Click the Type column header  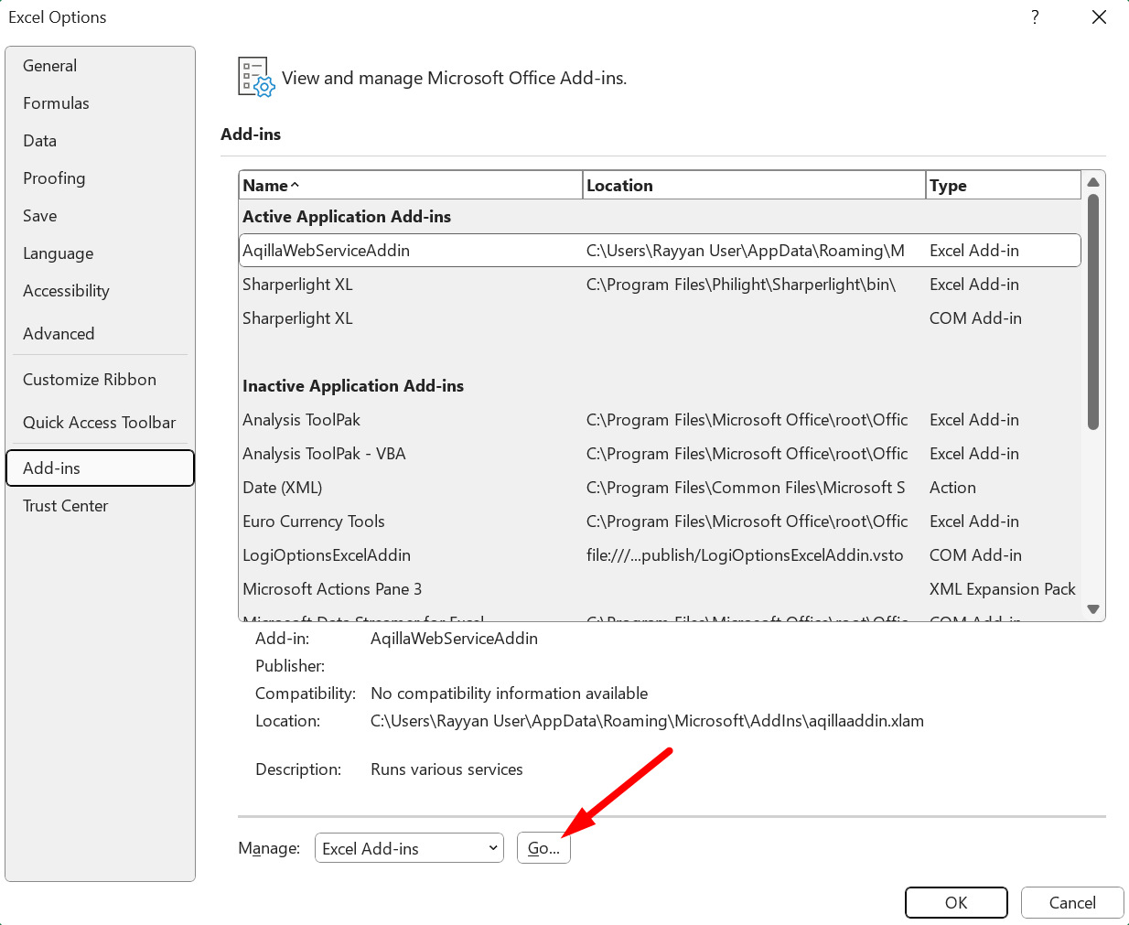[1003, 186]
